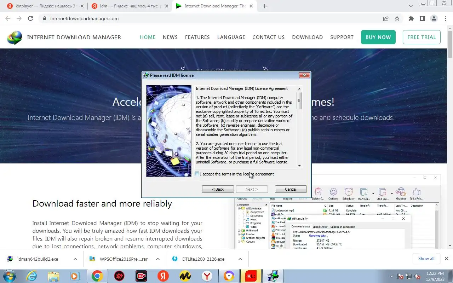Image resolution: width=453 pixels, height=283 pixels.
Task: Open the DTLite1200-2126.exe downloaded file
Action: (x=203, y=259)
